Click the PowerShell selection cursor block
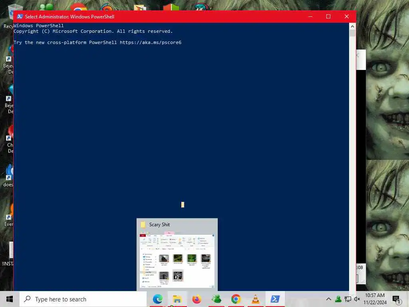Viewport: 409px width, 307px height. pyautogui.click(x=183, y=205)
